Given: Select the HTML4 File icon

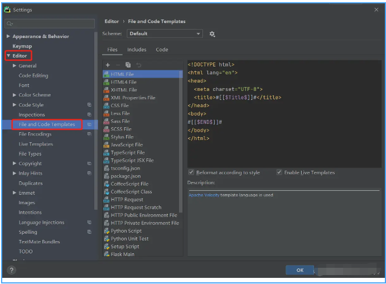Looking at the screenshot, I should 107,82.
